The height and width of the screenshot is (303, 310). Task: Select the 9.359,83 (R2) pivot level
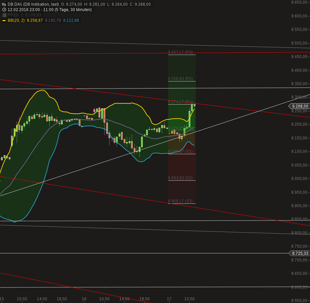(180, 79)
